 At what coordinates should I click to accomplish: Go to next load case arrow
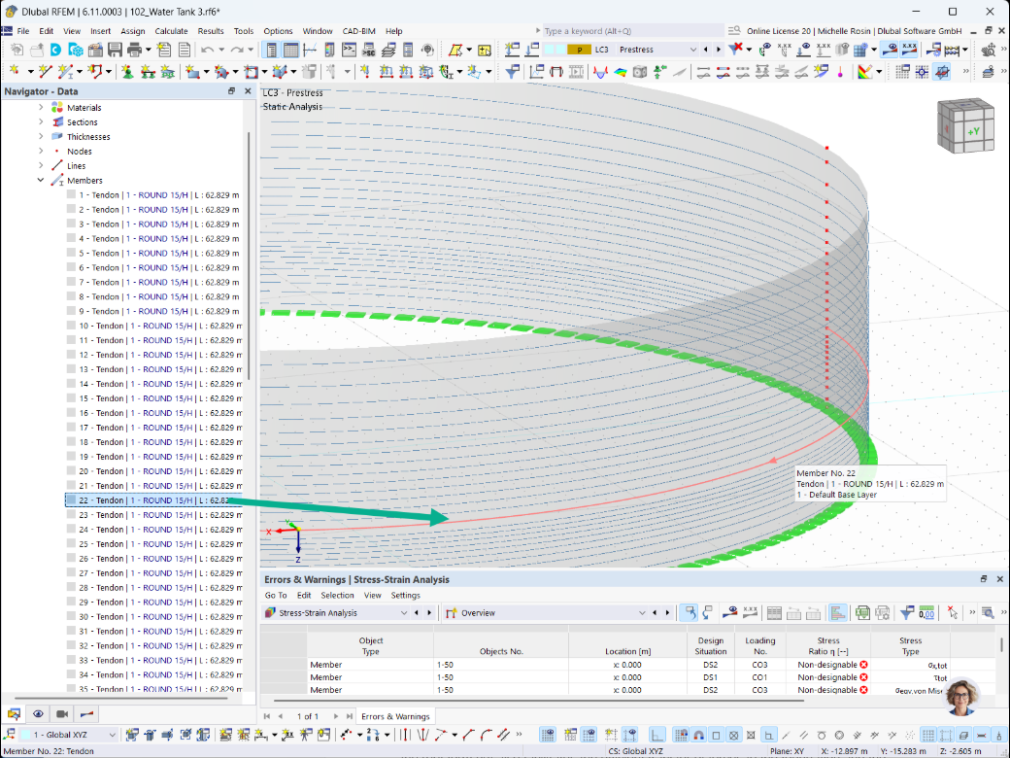coord(719,50)
